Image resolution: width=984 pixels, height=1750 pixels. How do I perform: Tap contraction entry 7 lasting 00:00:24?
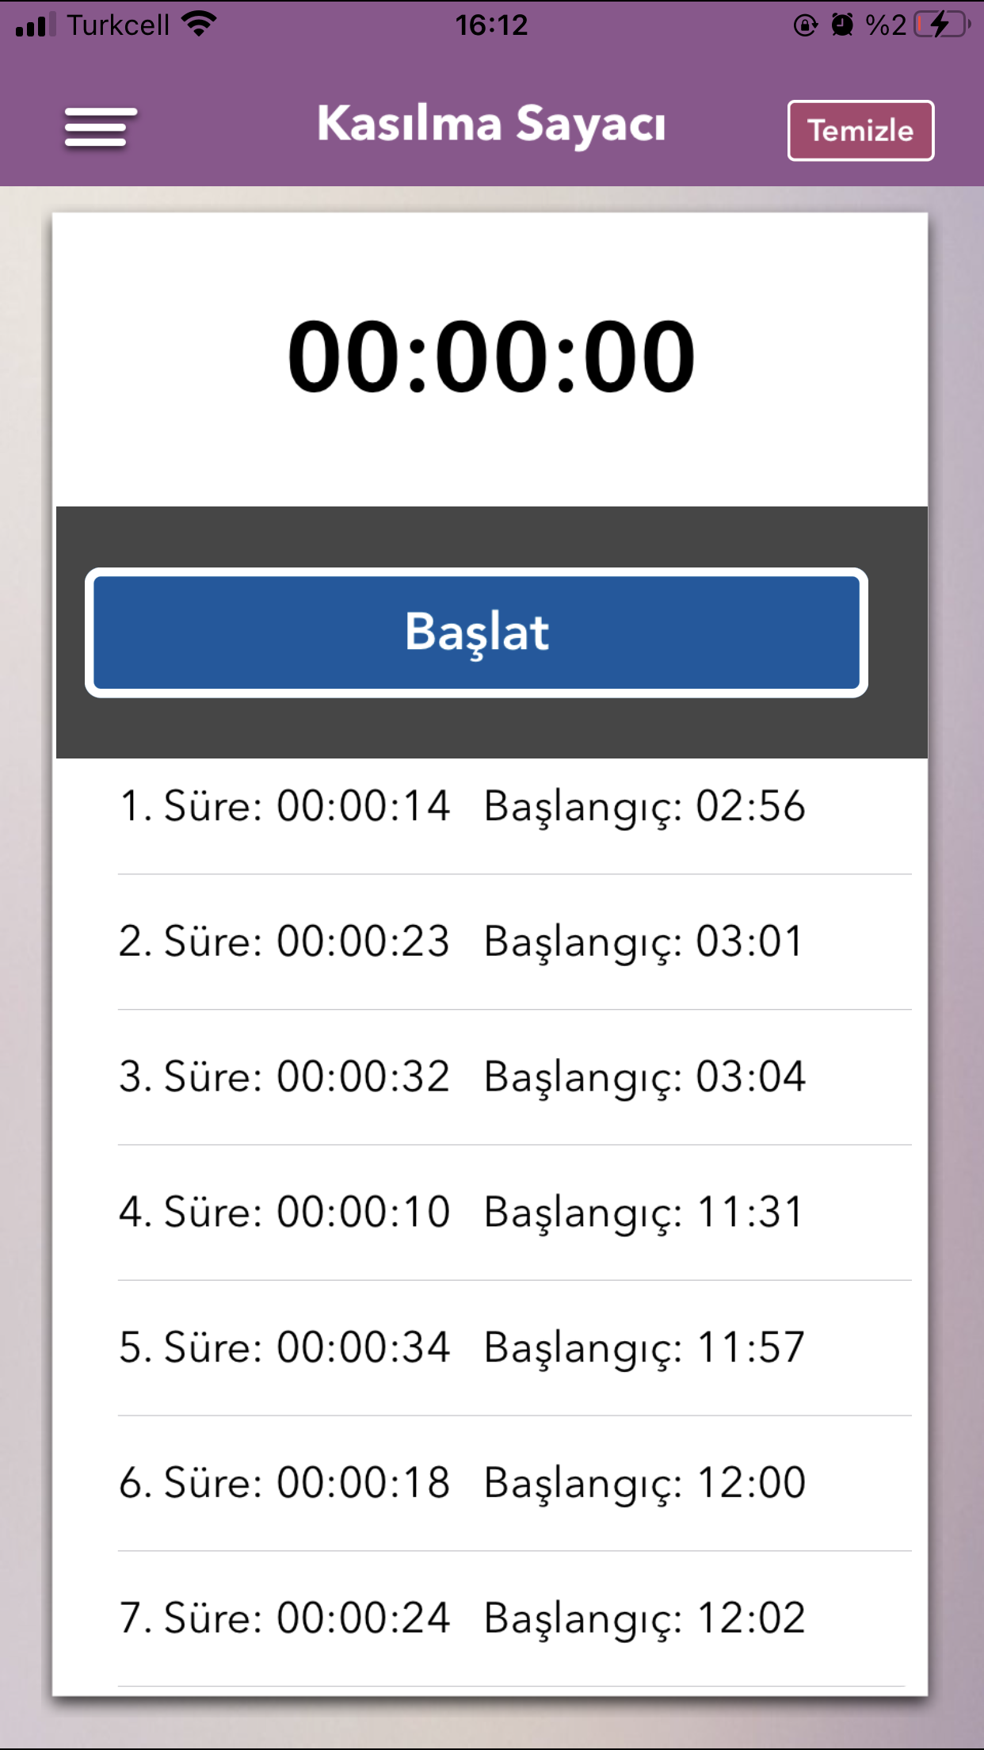click(462, 1618)
